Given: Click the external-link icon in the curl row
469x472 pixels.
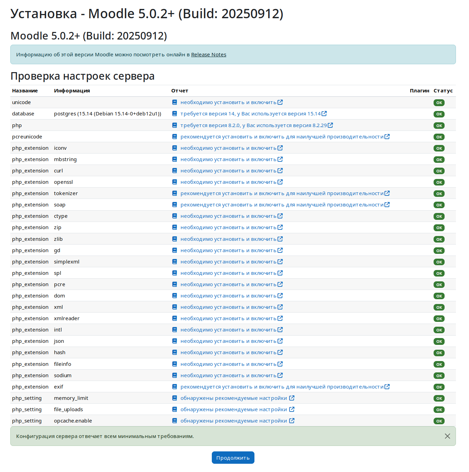Looking at the screenshot, I should pos(280,170).
